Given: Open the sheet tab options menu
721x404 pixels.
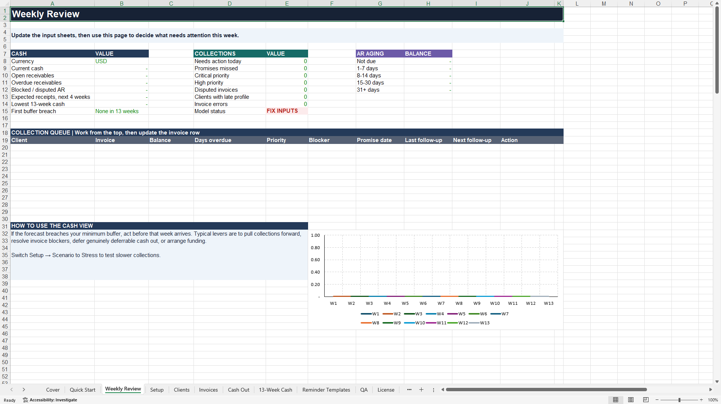Looking at the screenshot, I should pyautogui.click(x=433, y=390).
